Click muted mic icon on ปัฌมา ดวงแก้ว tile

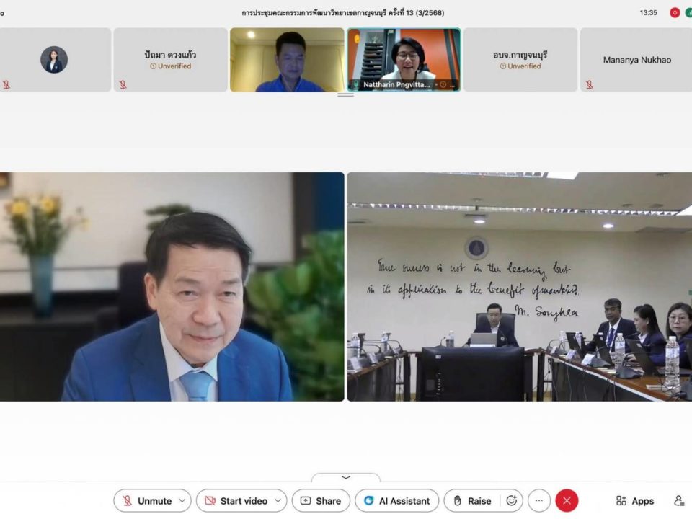tap(123, 84)
